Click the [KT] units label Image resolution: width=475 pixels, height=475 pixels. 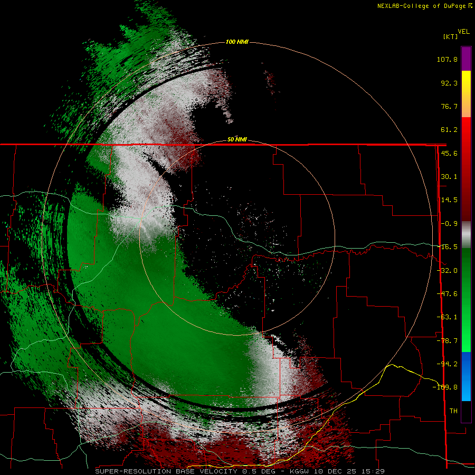point(451,36)
